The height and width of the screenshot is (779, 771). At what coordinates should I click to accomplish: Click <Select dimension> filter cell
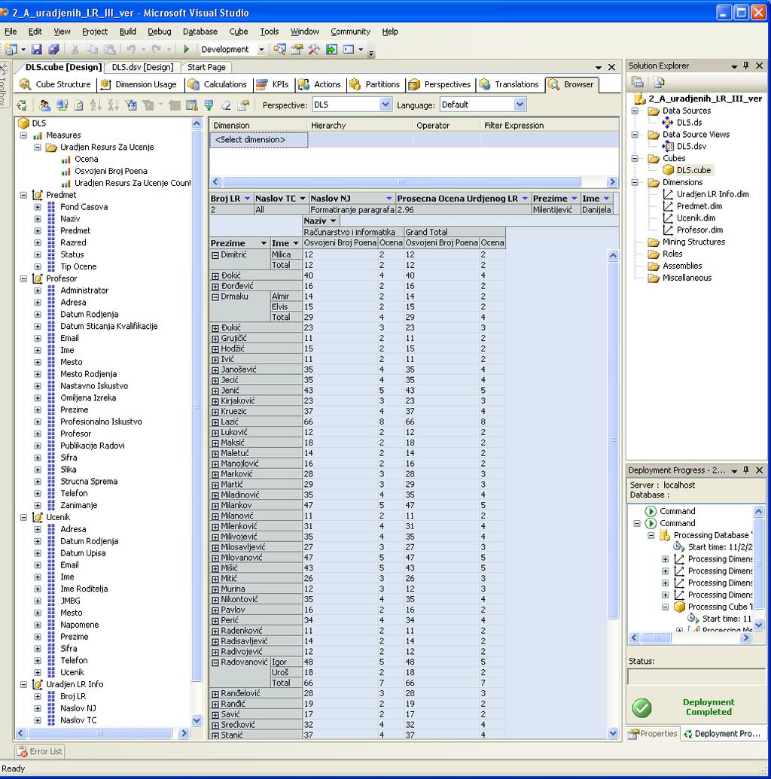[258, 140]
